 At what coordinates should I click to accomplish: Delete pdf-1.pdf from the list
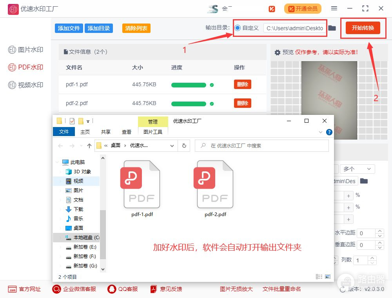(x=243, y=84)
